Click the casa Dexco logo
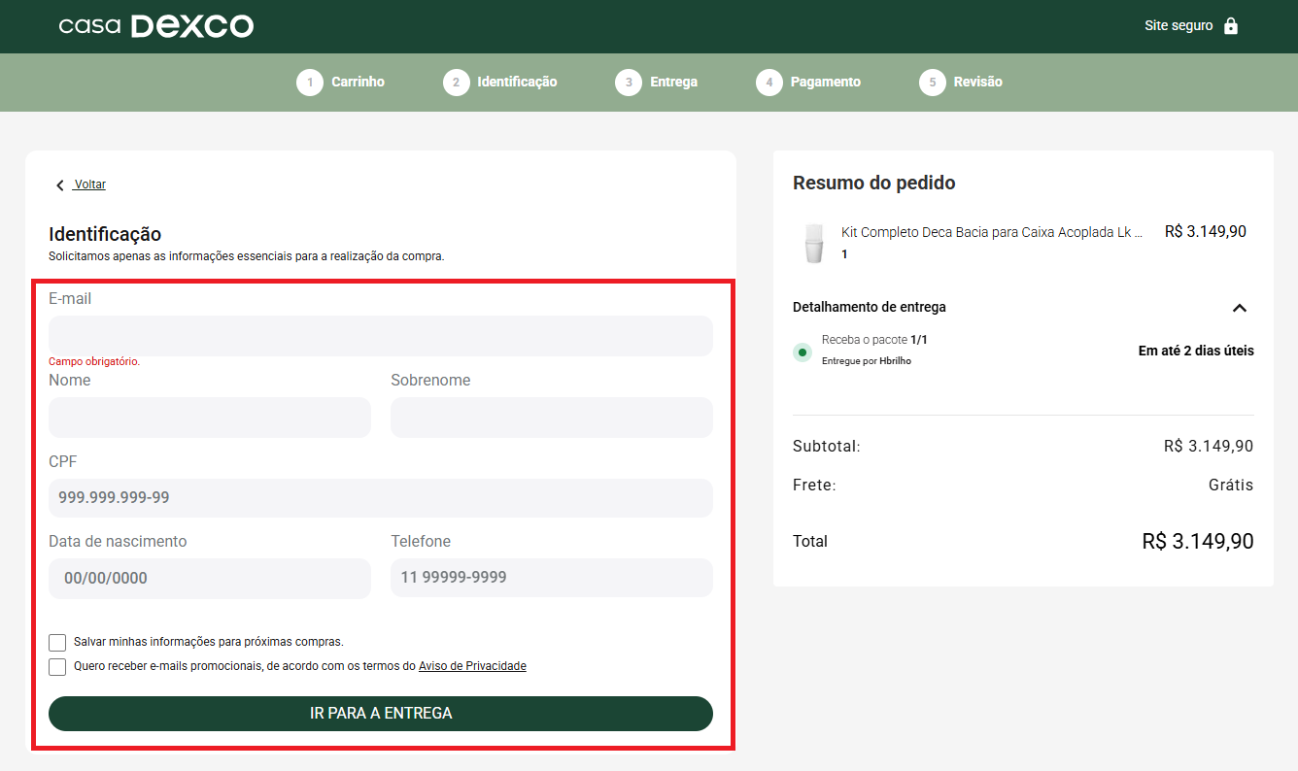Screen dimensions: 1298x771 (155, 26)
